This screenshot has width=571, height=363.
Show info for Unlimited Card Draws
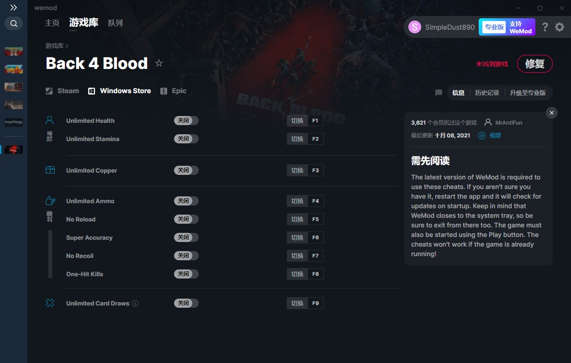tap(135, 303)
